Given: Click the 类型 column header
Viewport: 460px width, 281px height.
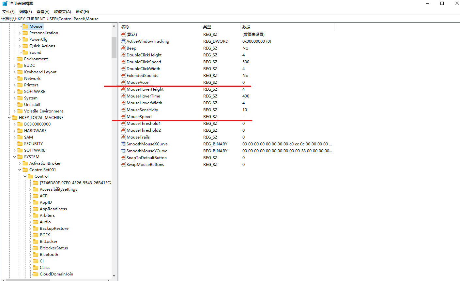Looking at the screenshot, I should click(x=207, y=27).
